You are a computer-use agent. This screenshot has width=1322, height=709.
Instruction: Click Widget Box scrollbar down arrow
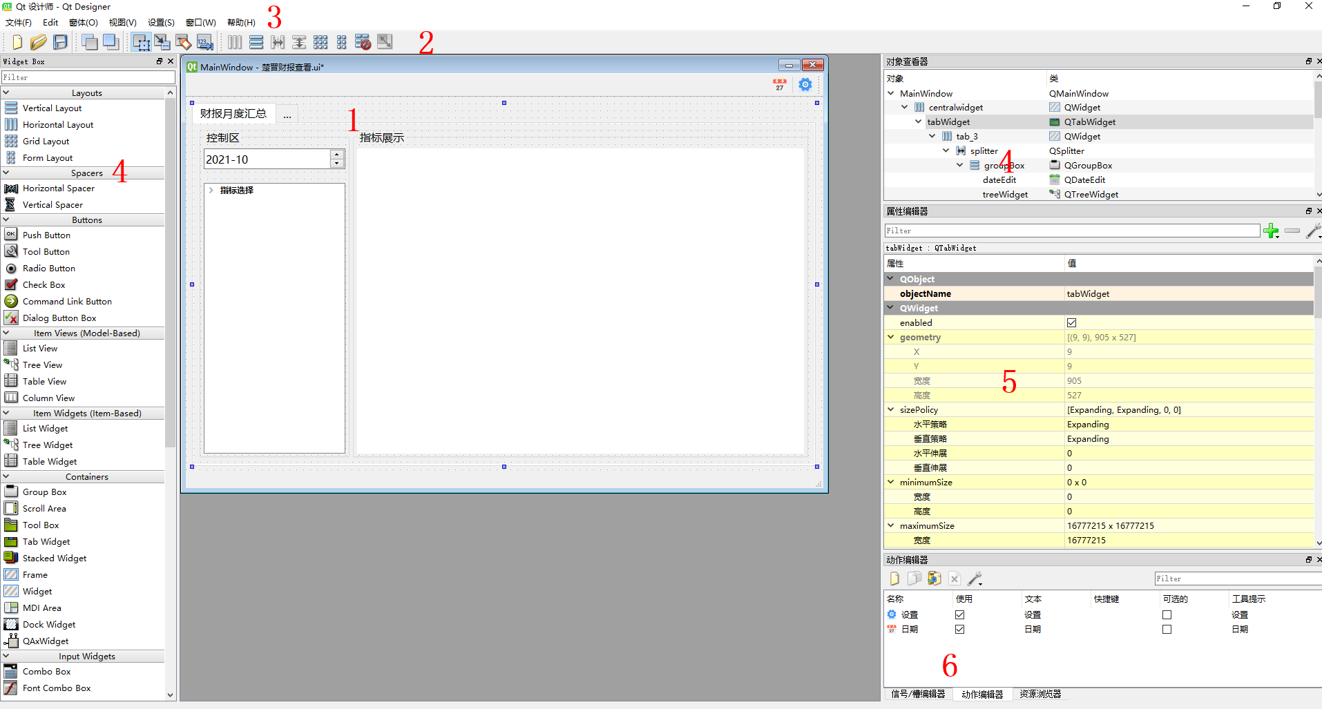(170, 695)
